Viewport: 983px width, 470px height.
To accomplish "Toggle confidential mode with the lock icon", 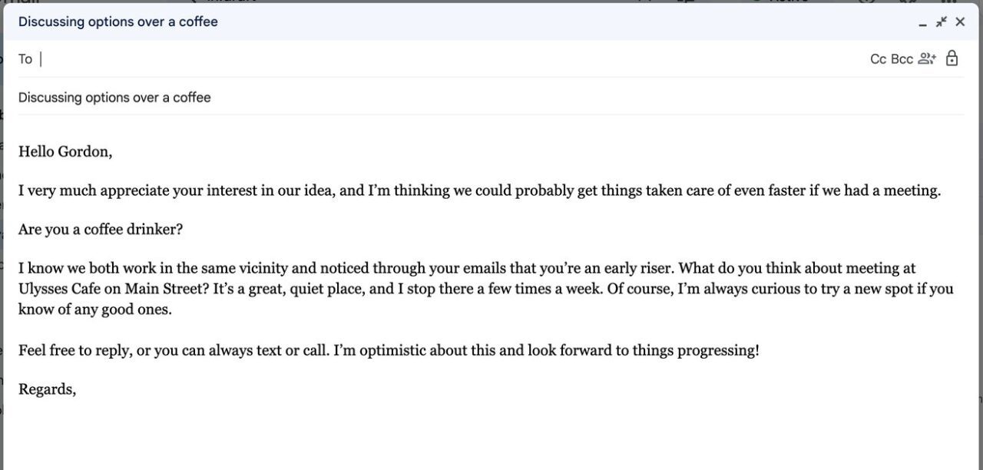I will 952,58.
